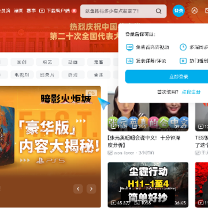The height and width of the screenshot is (208, 208).
Task: Click the blue 登录 avatar button
Action: [179, 11]
